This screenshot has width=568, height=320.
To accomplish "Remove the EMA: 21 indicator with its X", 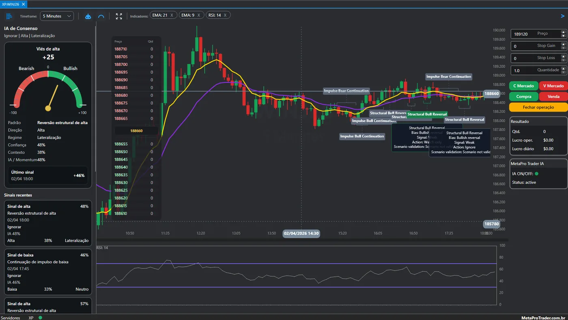I will coord(172,15).
